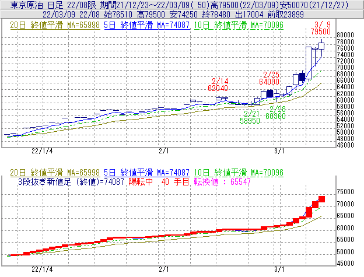Image resolution: width=364 pixels, height=277 pixels.
Task: Click the 終78480 closing price in header
Action: click(x=216, y=15)
